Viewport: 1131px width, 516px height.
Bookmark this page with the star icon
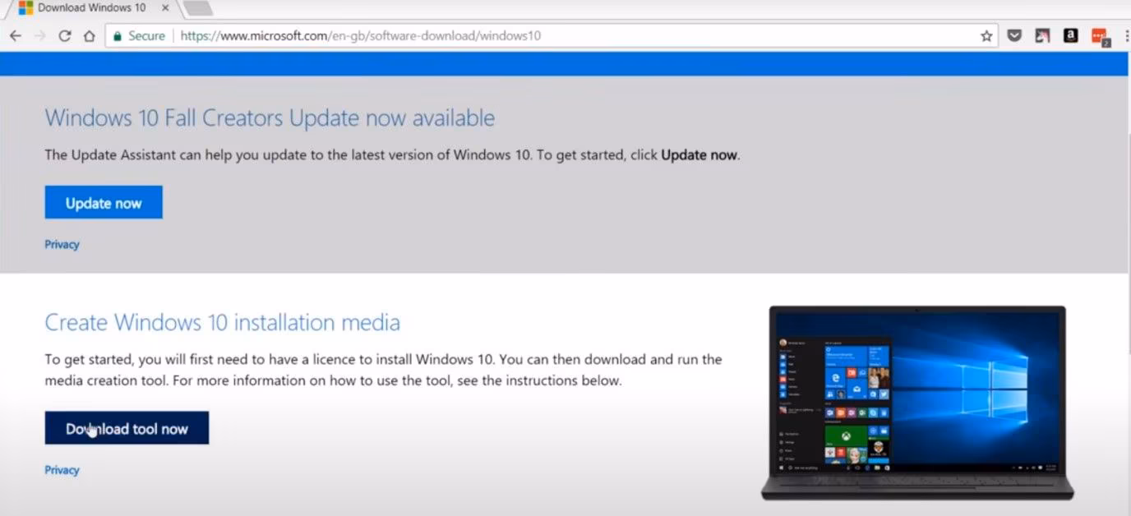point(986,36)
